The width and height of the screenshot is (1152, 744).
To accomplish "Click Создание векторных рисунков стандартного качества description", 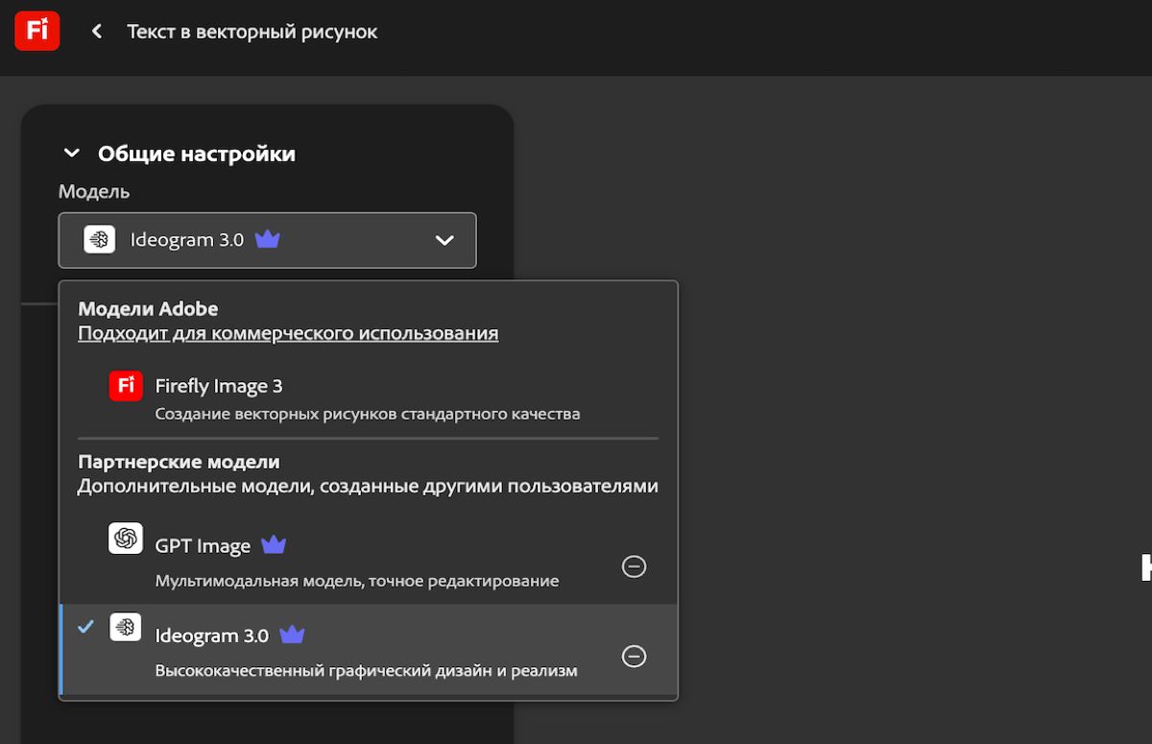I will (x=368, y=415).
